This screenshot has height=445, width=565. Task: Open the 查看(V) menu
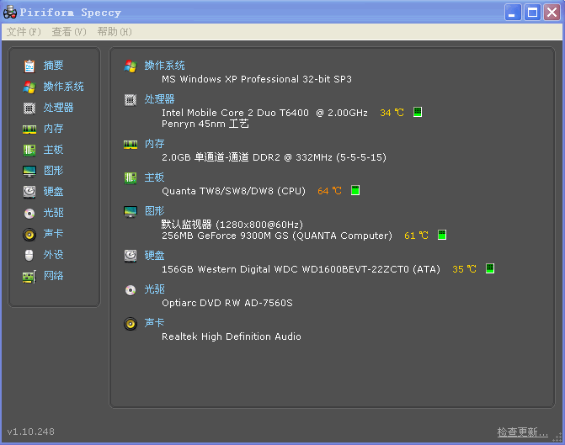[69, 32]
